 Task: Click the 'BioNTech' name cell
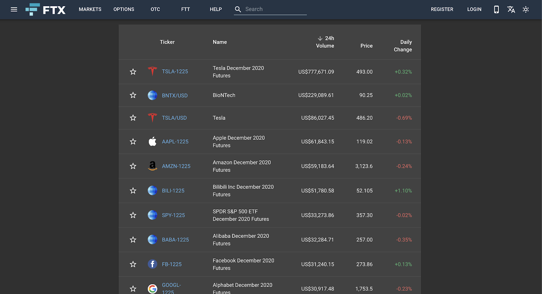click(x=224, y=95)
